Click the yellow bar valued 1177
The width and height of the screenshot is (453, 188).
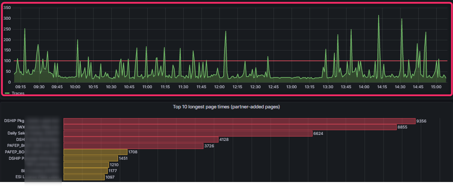[85, 171]
